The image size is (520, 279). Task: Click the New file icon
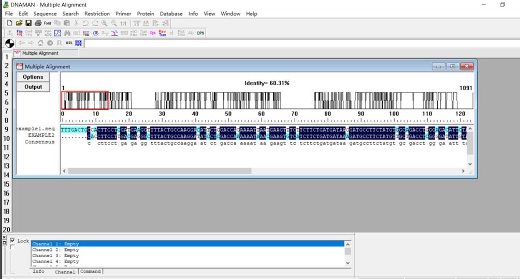tap(9, 23)
